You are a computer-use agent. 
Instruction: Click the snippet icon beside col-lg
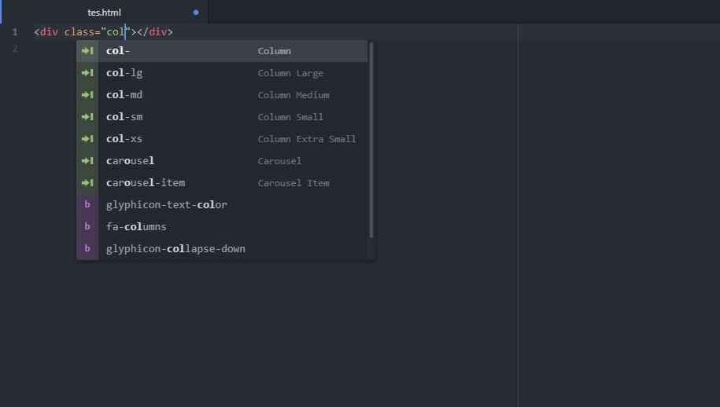[x=87, y=73]
